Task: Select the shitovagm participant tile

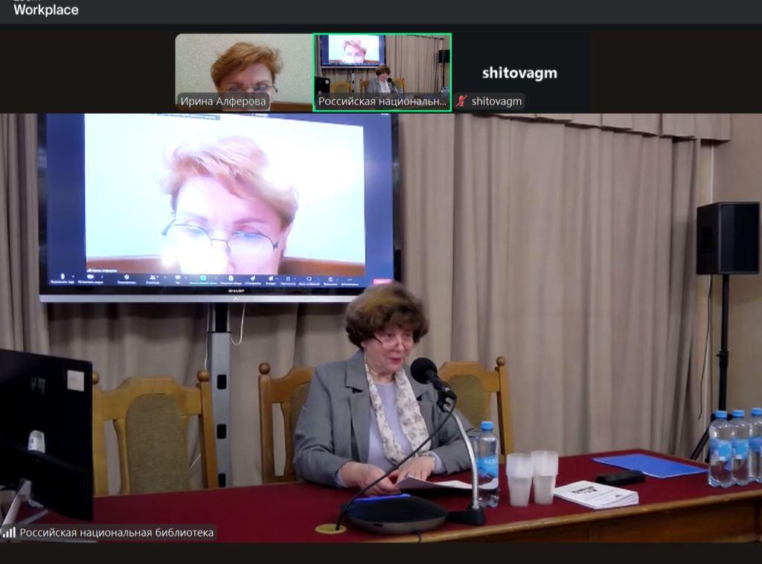Action: click(x=519, y=72)
